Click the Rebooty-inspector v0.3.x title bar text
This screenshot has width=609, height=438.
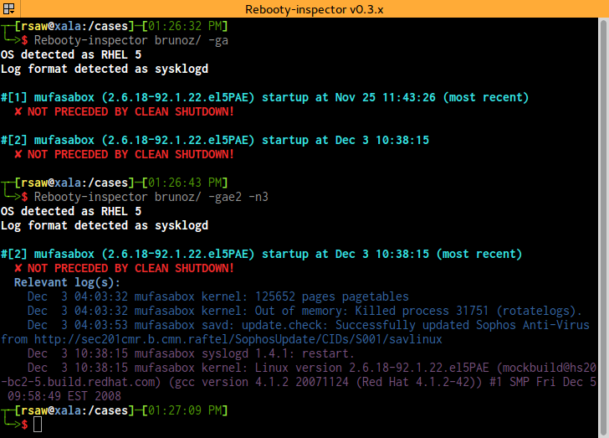[304, 9]
